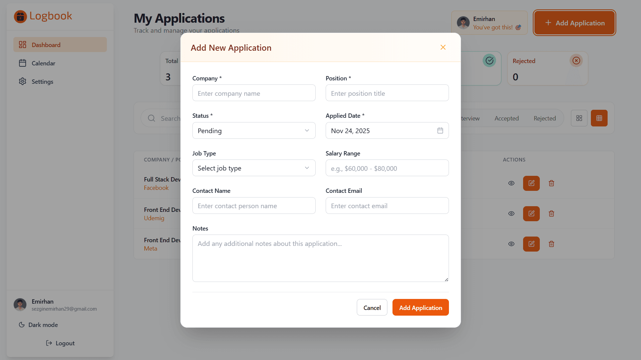Click the Facebook company link
This screenshot has height=360, width=641.
pos(156,188)
